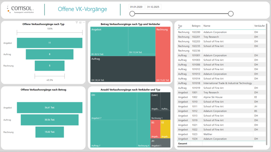Click the grey JH tile Angebot 1
Screen dimensions: 271x152
click(161, 143)
